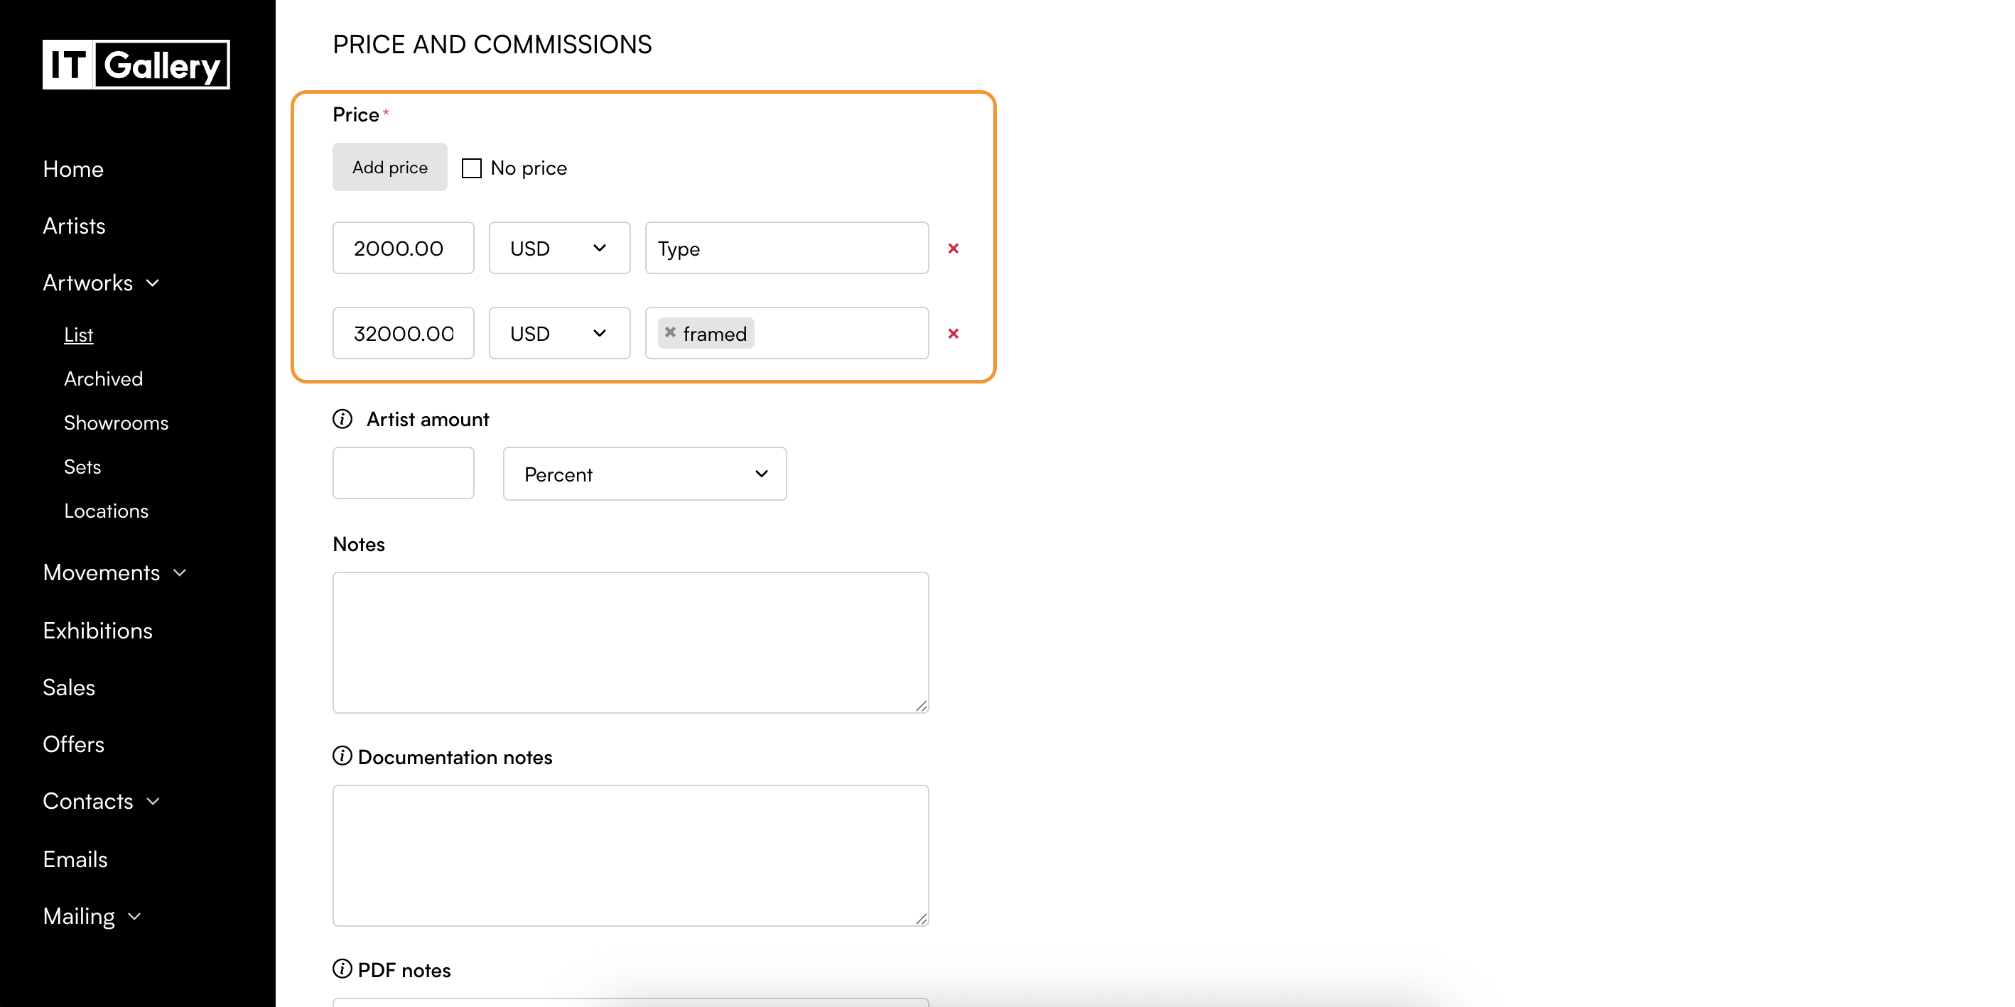The height and width of the screenshot is (1007, 2015).
Task: Enable the No price checkbox
Action: [471, 168]
